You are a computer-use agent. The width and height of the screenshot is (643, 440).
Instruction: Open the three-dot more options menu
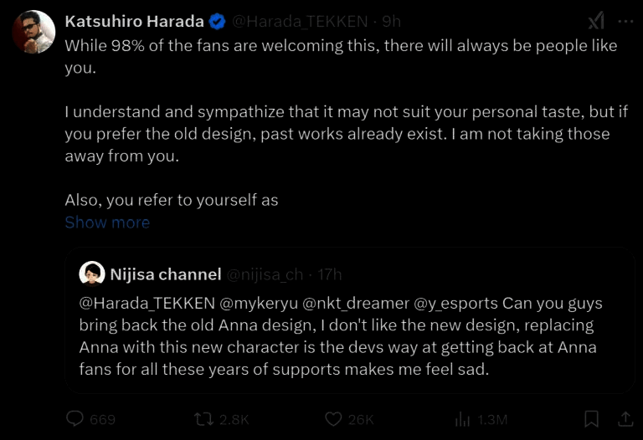(x=624, y=22)
